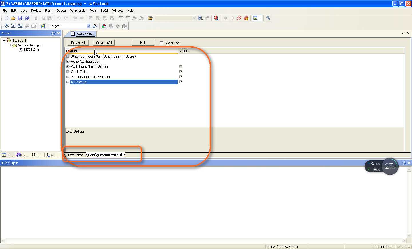
Task: Click the S3C2440.s file icon in the project tree
Action: tap(21, 50)
